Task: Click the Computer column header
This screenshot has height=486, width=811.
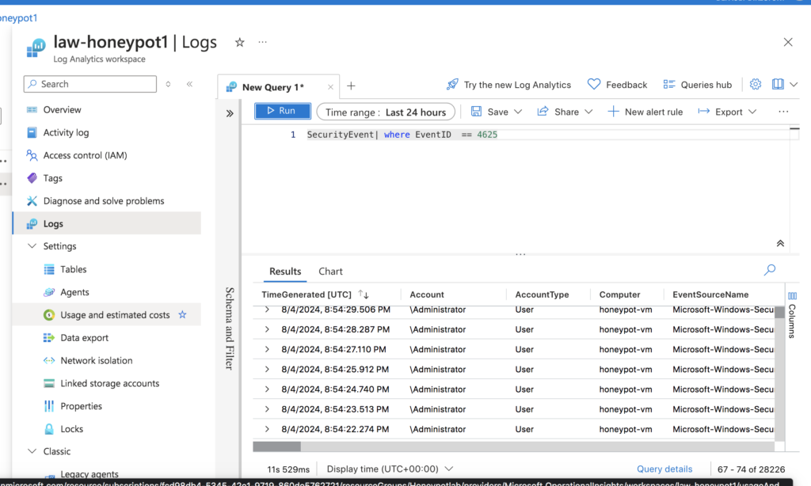Action: pyautogui.click(x=619, y=294)
